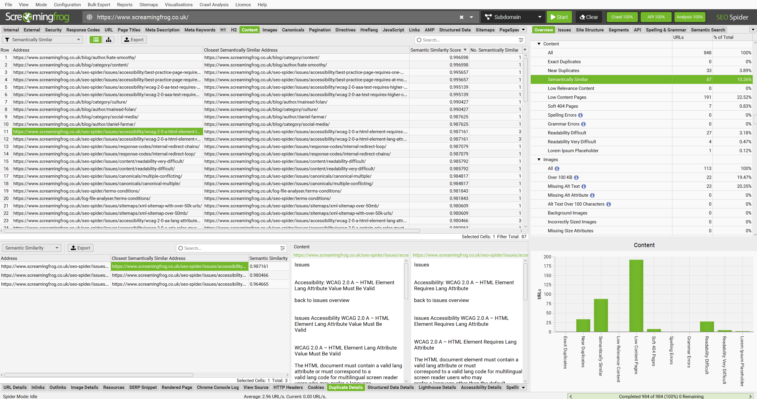Open the Subdomain mode dropdown

point(513,17)
